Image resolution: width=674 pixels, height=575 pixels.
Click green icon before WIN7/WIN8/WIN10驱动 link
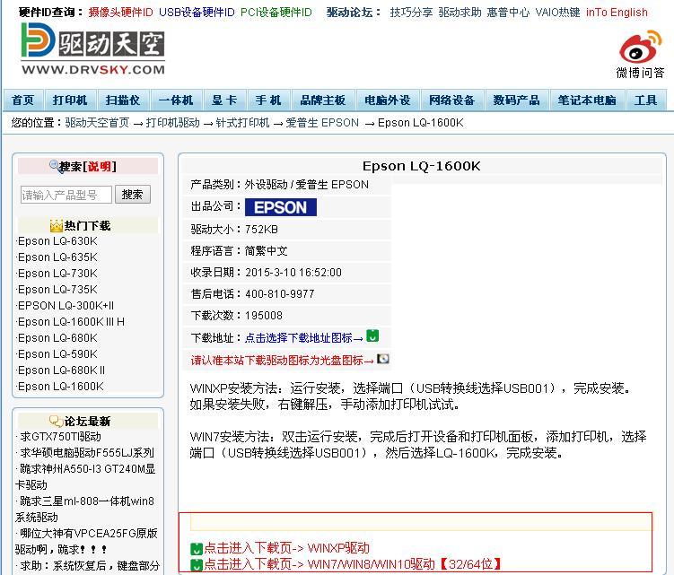point(197,565)
